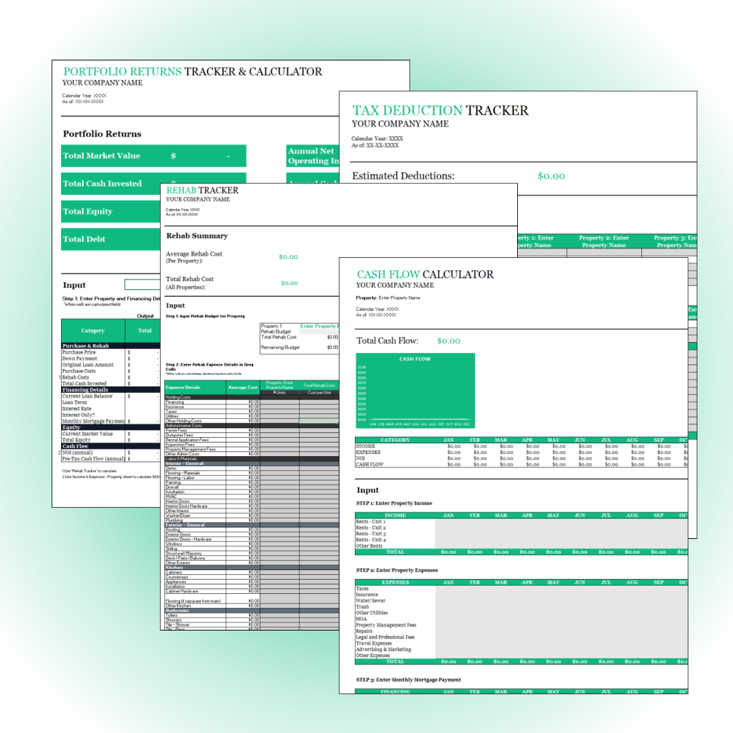
Task: Click the 'Category' header in Portfolio table
Action: tap(93, 331)
